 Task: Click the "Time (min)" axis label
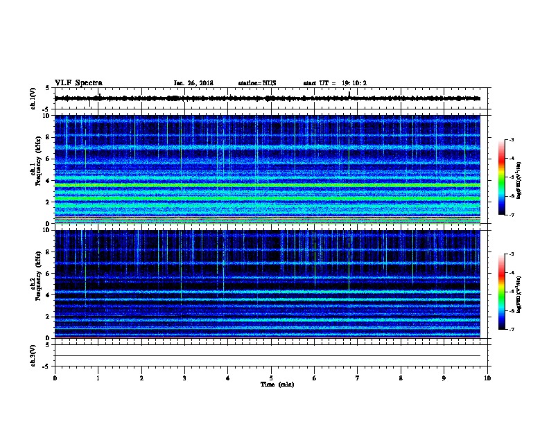pyautogui.click(x=277, y=385)
